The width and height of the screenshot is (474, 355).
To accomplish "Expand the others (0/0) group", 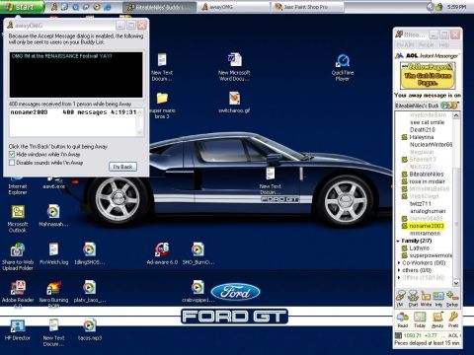I will (x=399, y=270).
